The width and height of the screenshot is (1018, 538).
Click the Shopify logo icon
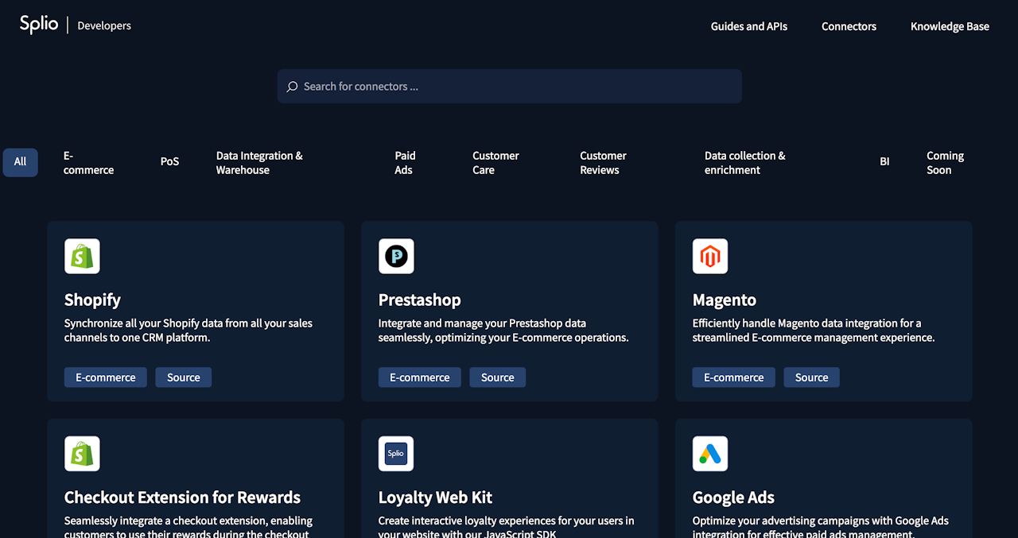(x=82, y=256)
